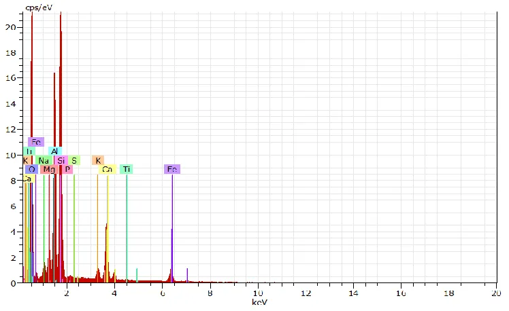
Task: Click the tick label 14 on the cps/eV axis
Action: (x=11, y=104)
